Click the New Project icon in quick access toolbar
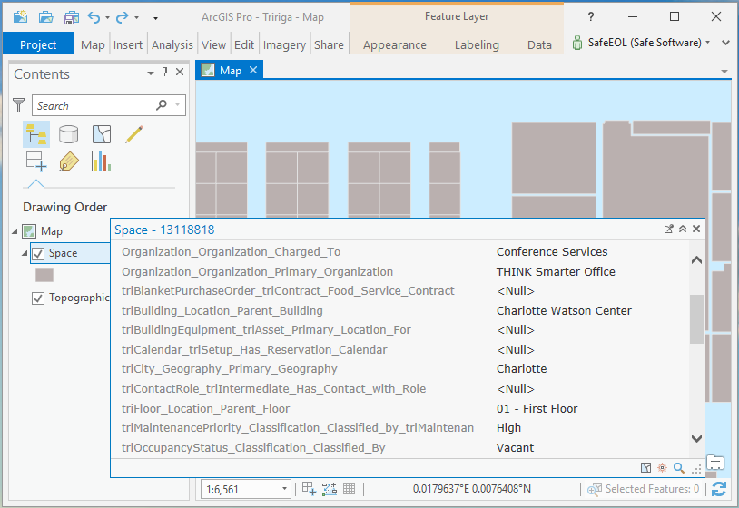This screenshot has height=508, width=739. (20, 17)
